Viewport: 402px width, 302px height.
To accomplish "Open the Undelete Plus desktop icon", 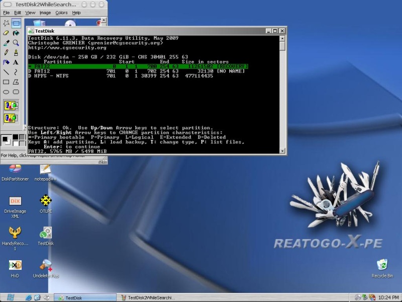I will click(46, 268).
